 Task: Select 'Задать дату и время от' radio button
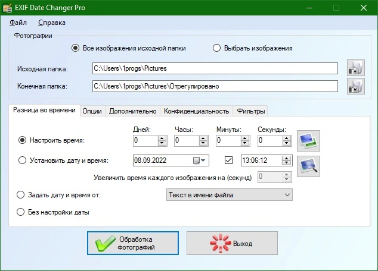tap(20, 194)
